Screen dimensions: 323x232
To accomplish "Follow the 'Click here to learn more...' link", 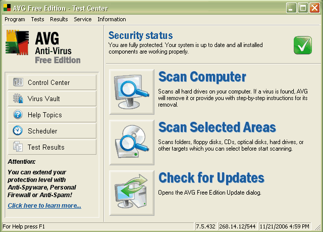I will point(44,206).
